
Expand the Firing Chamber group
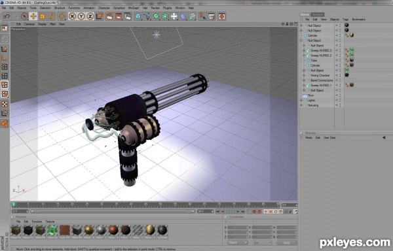[304, 76]
